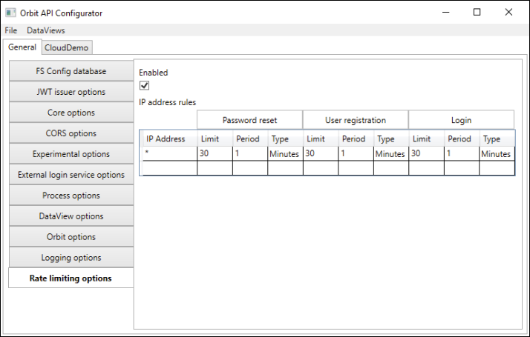
Task: Click the User registration group header
Action: (x=356, y=120)
